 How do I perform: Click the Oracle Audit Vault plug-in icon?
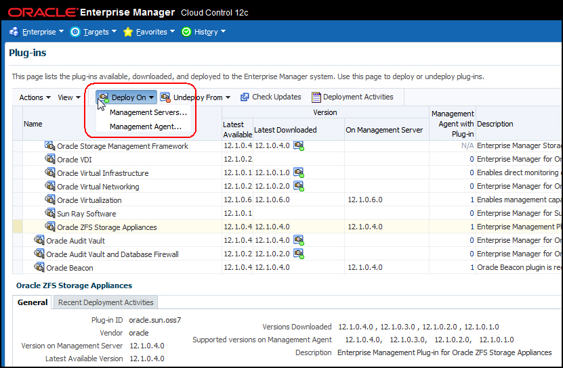[39, 240]
